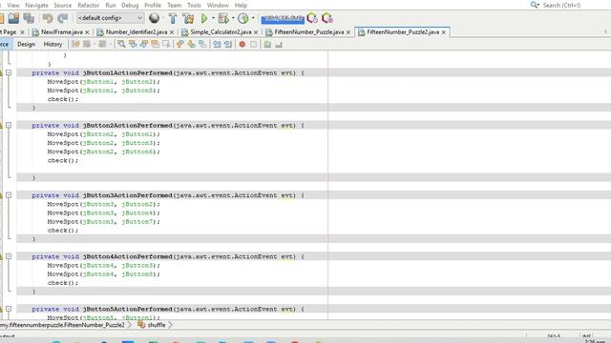Collapse the jButton5ActionPerformed method fold

tap(9, 309)
